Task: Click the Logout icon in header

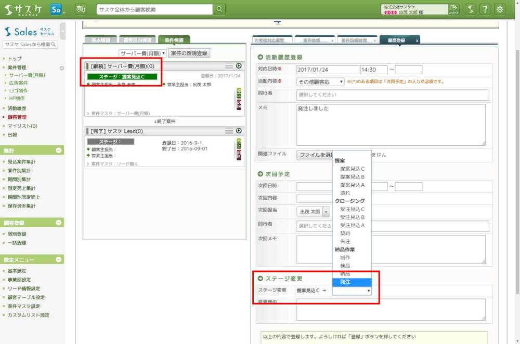Action: [454, 9]
